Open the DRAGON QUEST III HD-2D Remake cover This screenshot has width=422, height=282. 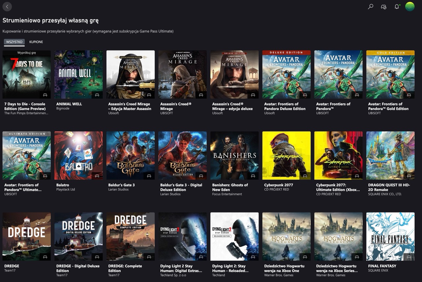(x=390, y=155)
